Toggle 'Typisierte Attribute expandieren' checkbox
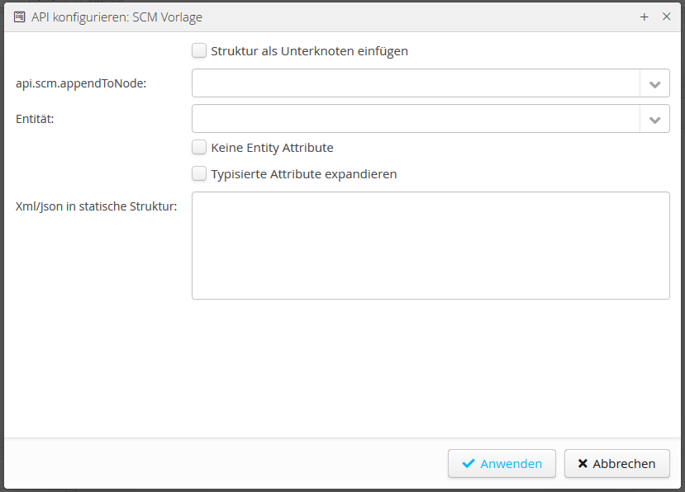This screenshot has height=492, width=685. [x=199, y=174]
